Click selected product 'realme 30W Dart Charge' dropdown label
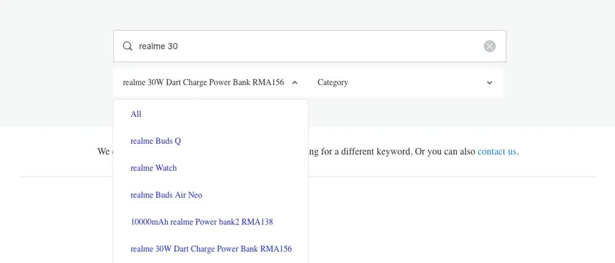 pos(203,82)
